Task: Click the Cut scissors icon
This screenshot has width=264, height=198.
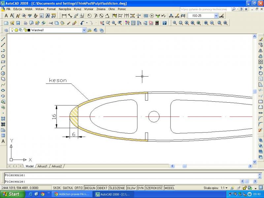Action: [x=51, y=23]
